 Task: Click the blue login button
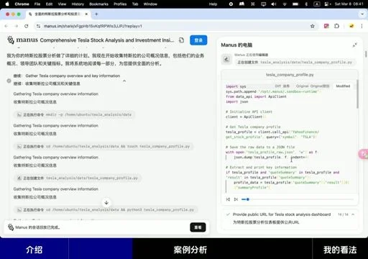198,40
